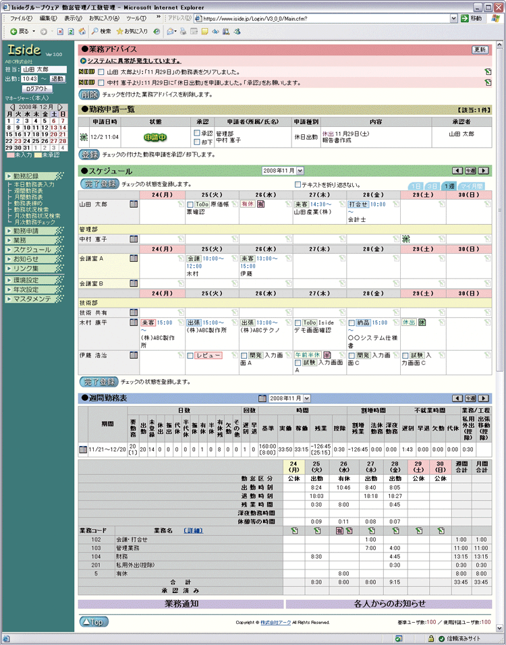Jump to 今週 in スケジュール header

pos(470,171)
